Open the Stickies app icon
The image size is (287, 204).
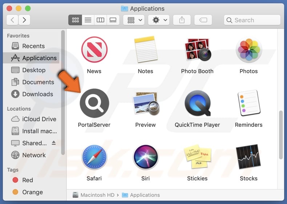pyautogui.click(x=197, y=157)
